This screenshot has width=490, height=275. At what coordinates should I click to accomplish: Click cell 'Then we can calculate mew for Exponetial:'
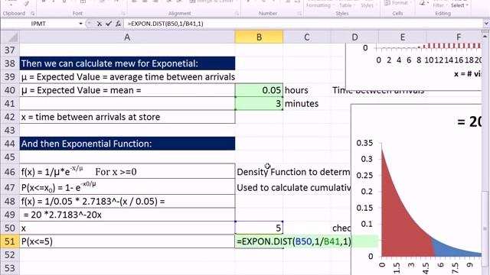[x=127, y=63]
